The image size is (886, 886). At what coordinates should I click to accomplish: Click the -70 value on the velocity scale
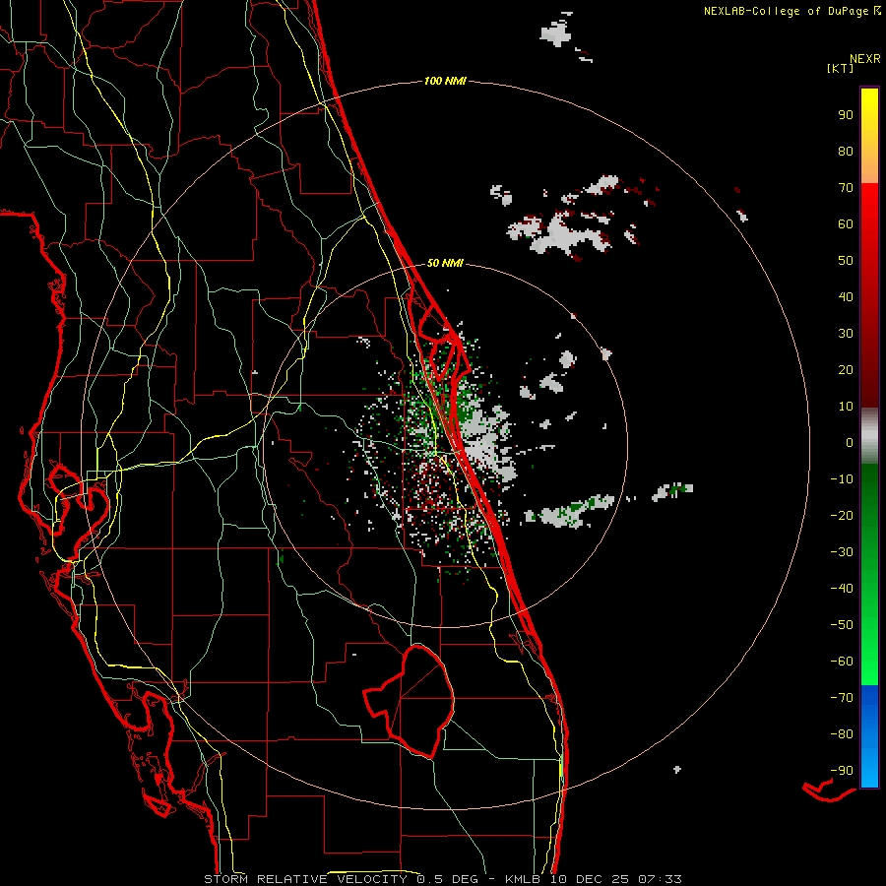[x=842, y=698]
